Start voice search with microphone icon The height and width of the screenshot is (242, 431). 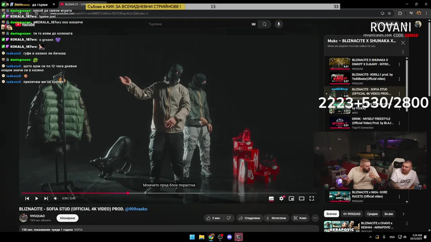click(278, 24)
